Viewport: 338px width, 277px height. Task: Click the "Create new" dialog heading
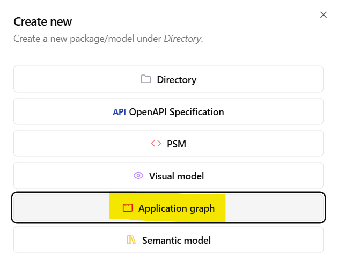click(42, 22)
